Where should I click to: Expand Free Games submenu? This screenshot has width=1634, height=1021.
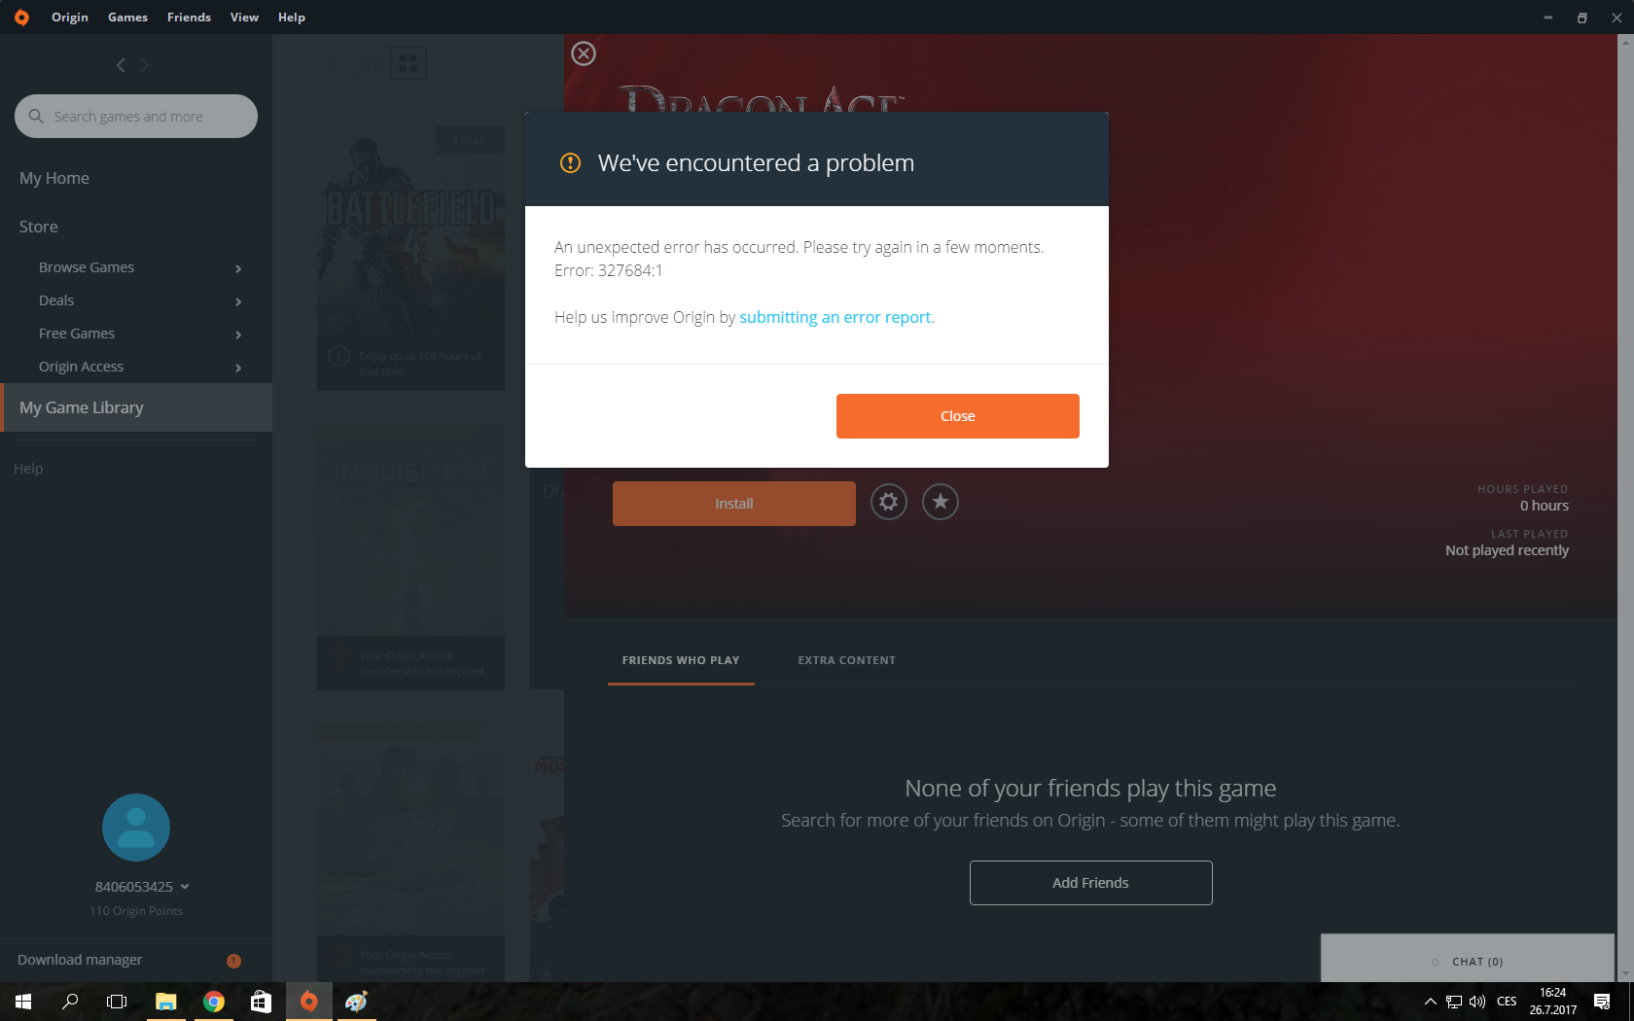coord(238,334)
